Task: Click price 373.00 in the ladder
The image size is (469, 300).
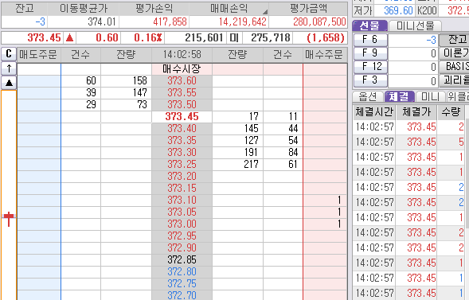Action: pyautogui.click(x=182, y=224)
